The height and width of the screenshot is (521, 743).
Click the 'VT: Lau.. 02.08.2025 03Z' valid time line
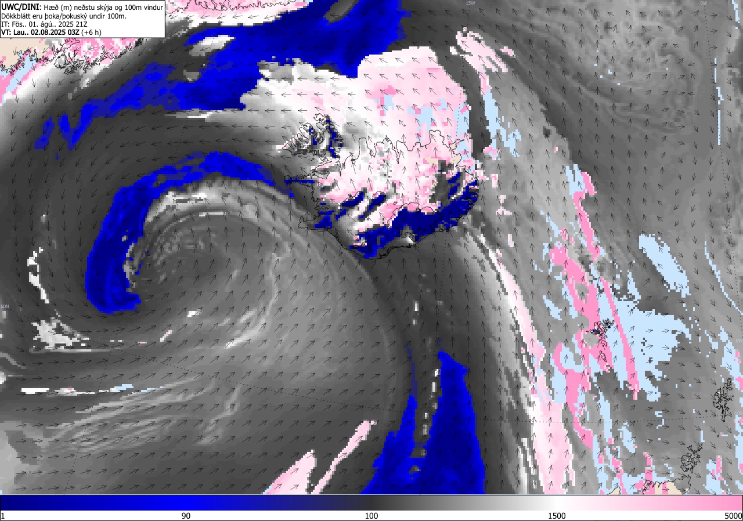[51, 32]
